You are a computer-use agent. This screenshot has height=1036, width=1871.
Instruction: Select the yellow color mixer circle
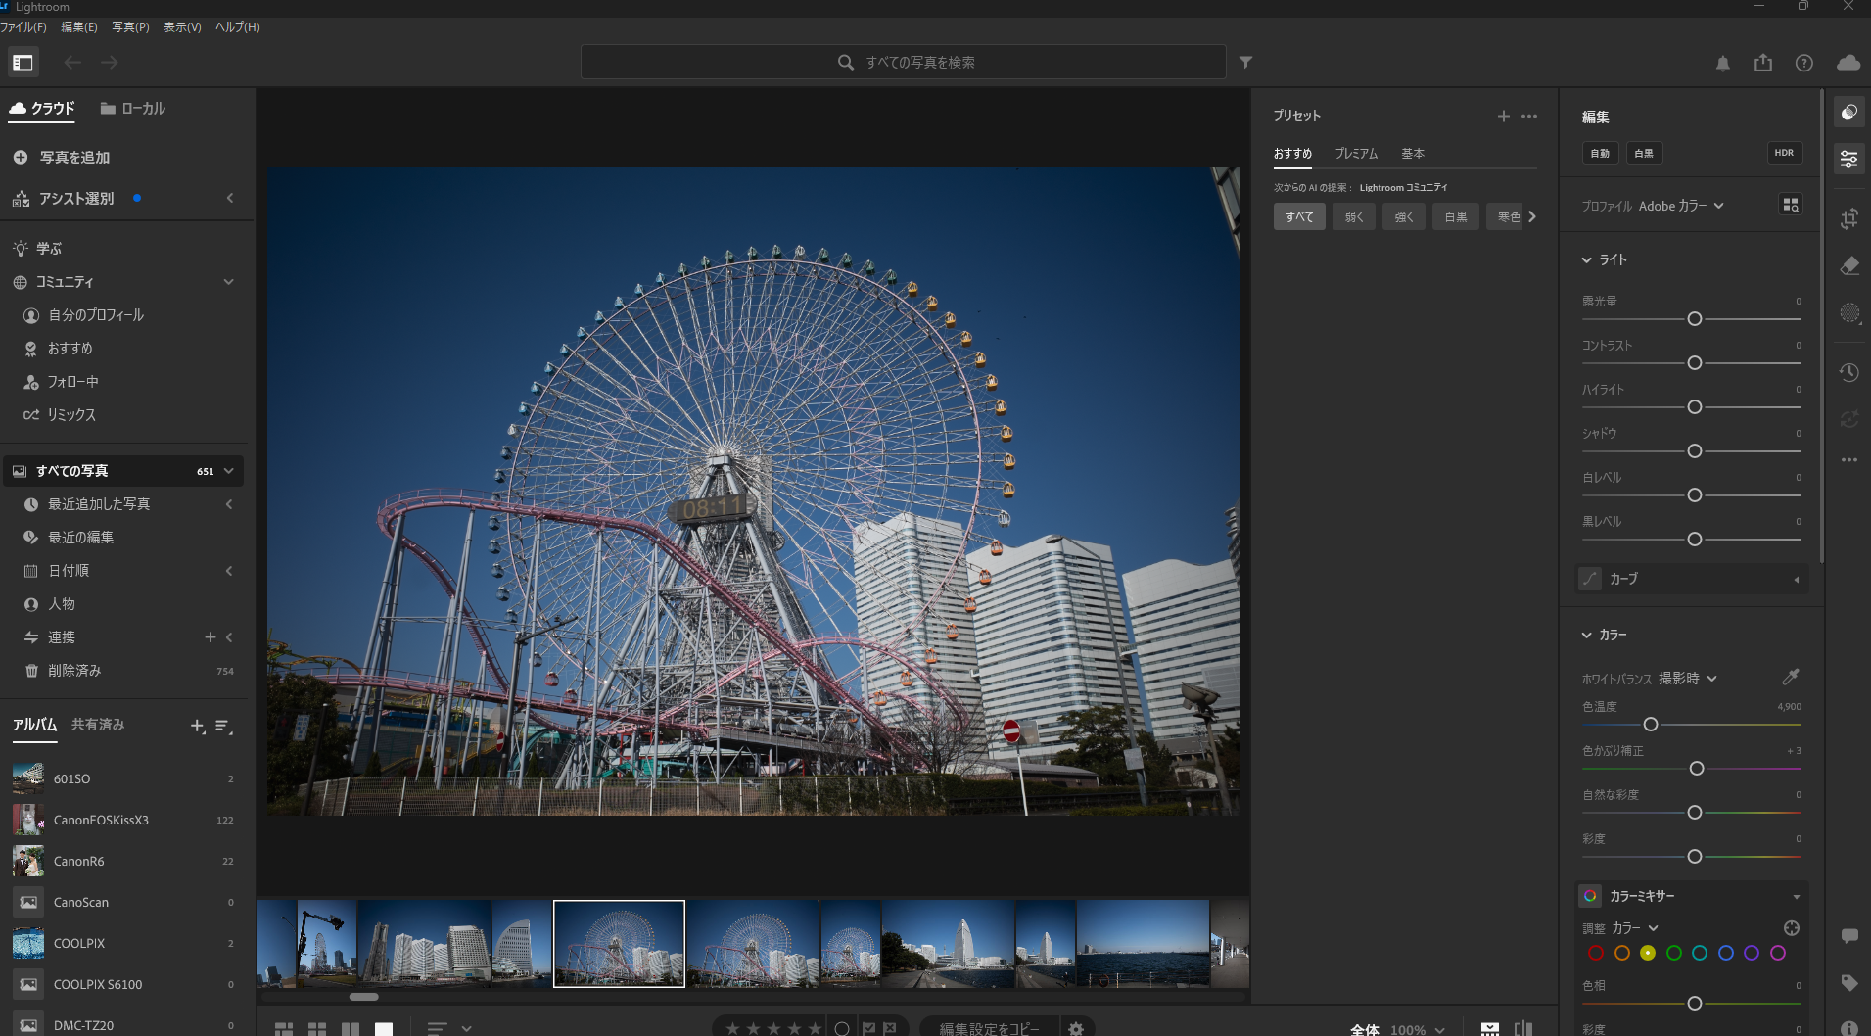click(1648, 953)
